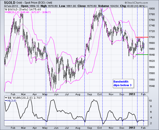Click the 10 label on BB Width axis
The width and height of the screenshot is (159, 130).
(x=150, y=101)
